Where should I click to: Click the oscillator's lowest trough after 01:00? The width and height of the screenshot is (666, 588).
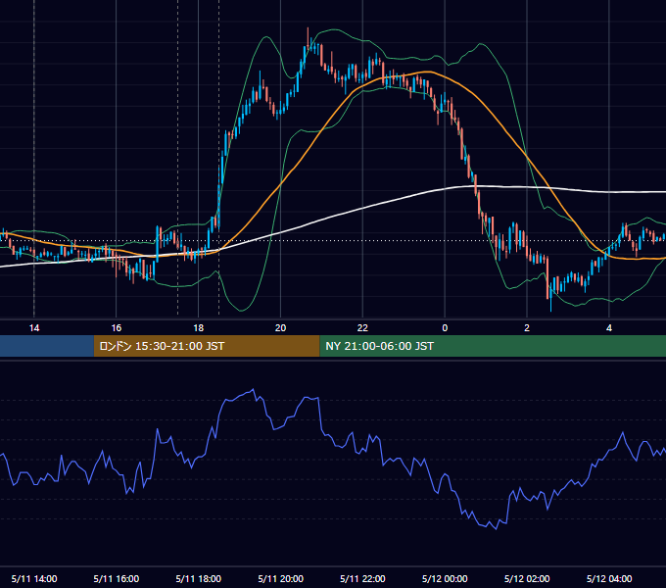tap(497, 529)
